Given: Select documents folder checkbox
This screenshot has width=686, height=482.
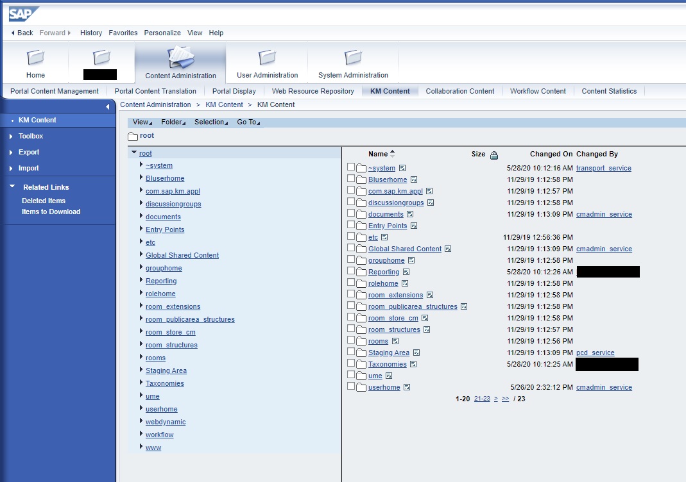Looking at the screenshot, I should 351,213.
